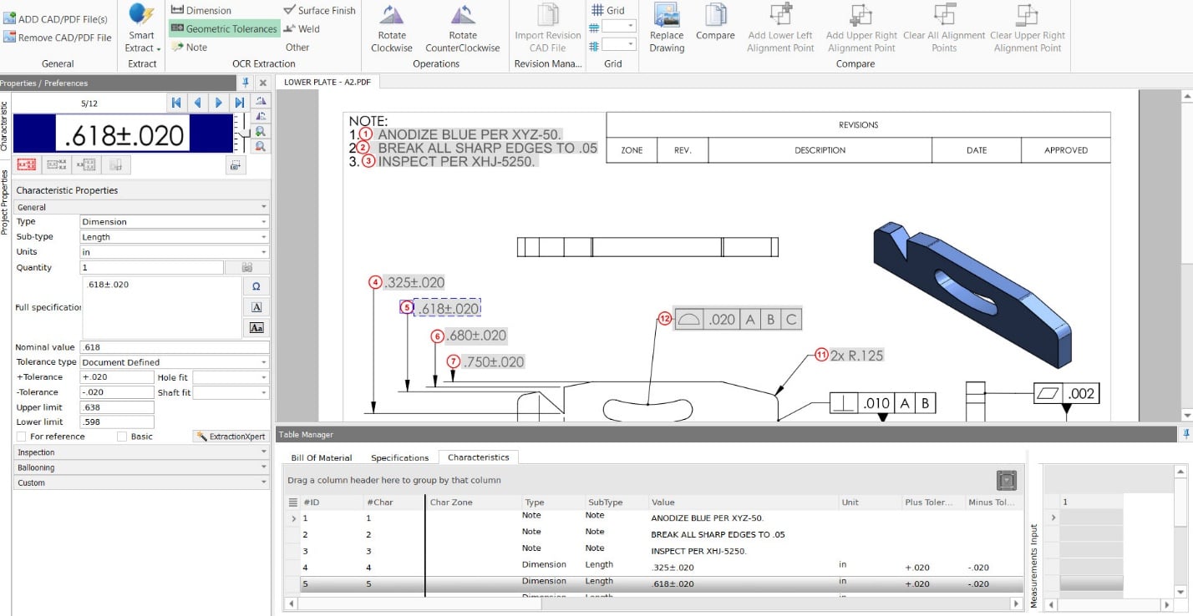Open the Shaft fit dropdown
This screenshot has width=1193, height=616.
(231, 392)
